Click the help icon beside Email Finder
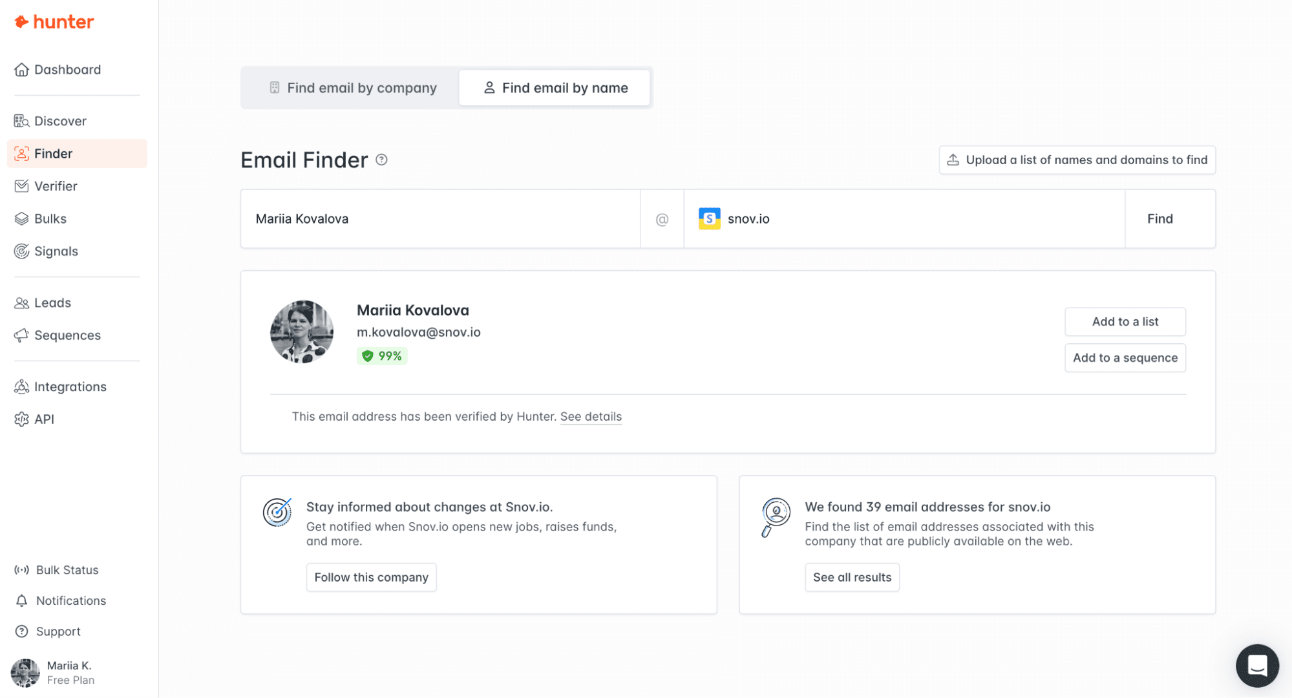The image size is (1292, 698). coord(381,160)
